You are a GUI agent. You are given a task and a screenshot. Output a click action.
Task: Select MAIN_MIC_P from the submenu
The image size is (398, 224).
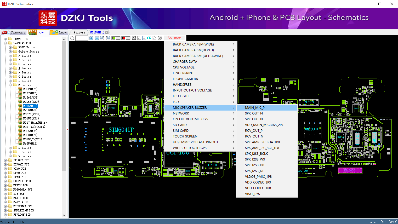click(x=267, y=108)
